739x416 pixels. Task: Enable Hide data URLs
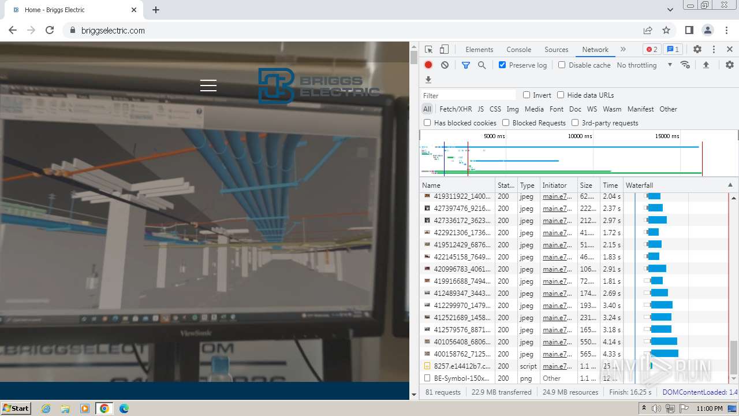(561, 95)
